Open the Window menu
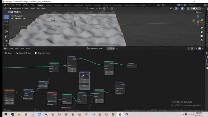The image size is (208, 117). coord(26,5)
